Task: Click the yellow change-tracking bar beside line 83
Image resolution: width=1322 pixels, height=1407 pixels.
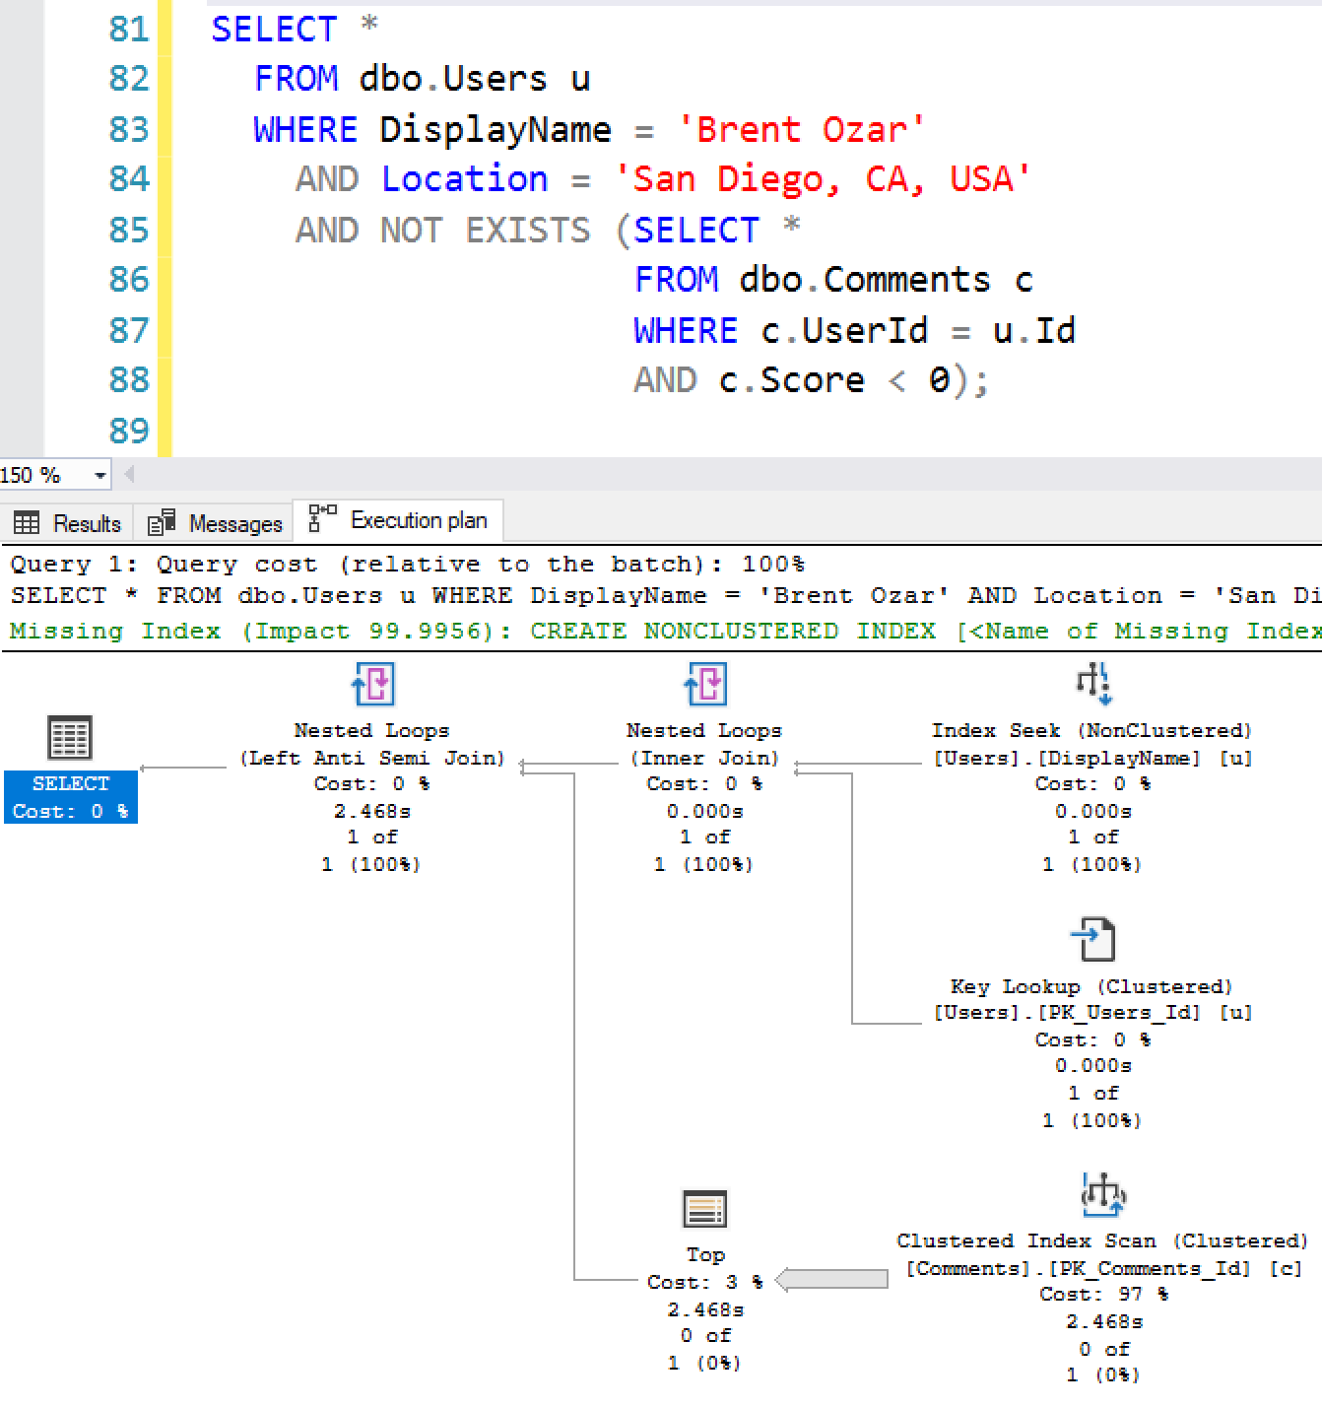Action: [167, 129]
